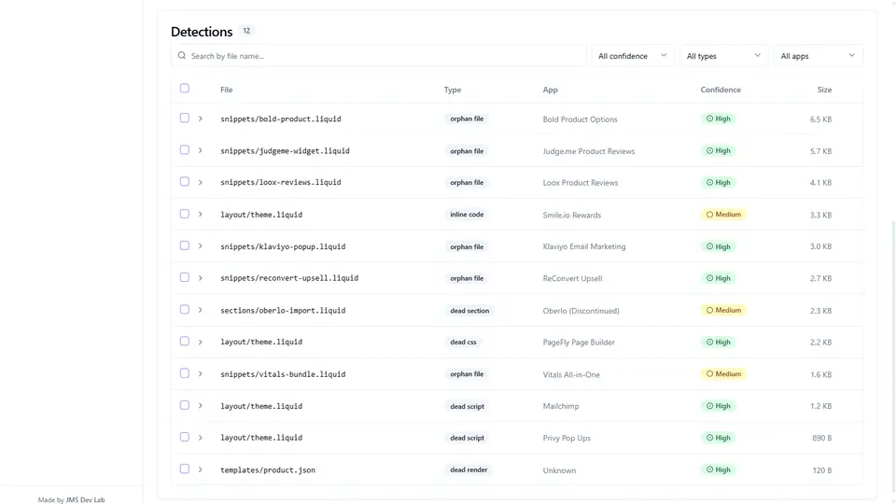Open the All confidence dropdown
Screen dimensions: 896x504
632,55
